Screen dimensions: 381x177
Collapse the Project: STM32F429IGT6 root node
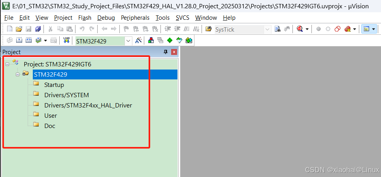coord(7,64)
